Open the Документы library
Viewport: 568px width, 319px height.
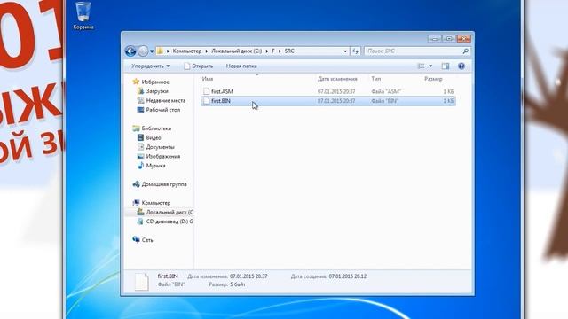[160, 147]
